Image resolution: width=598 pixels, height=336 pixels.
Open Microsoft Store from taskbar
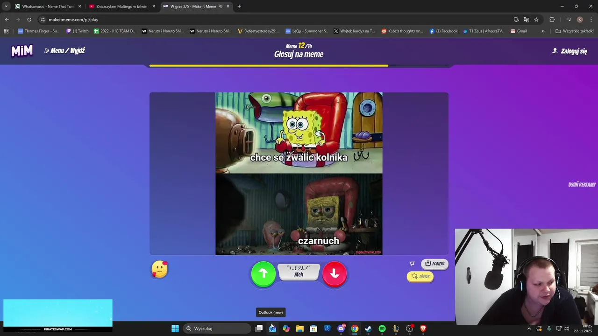(313, 329)
